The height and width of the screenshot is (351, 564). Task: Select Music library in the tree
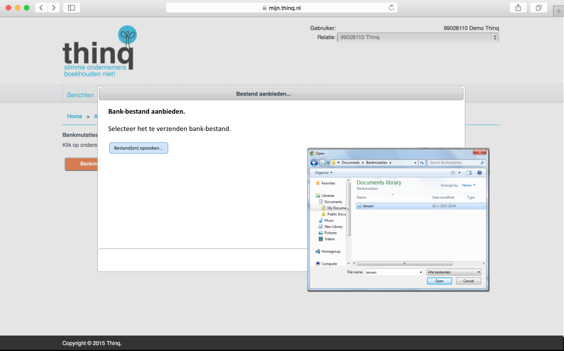point(326,220)
